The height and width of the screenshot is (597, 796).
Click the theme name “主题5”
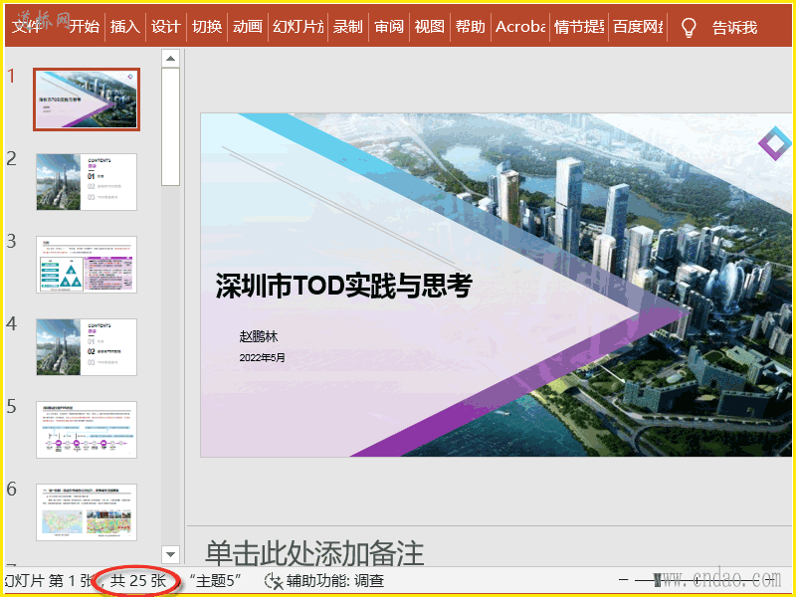point(215,581)
